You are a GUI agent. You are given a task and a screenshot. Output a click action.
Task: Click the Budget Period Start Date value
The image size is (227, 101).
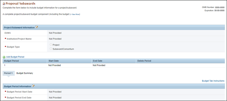55,92
